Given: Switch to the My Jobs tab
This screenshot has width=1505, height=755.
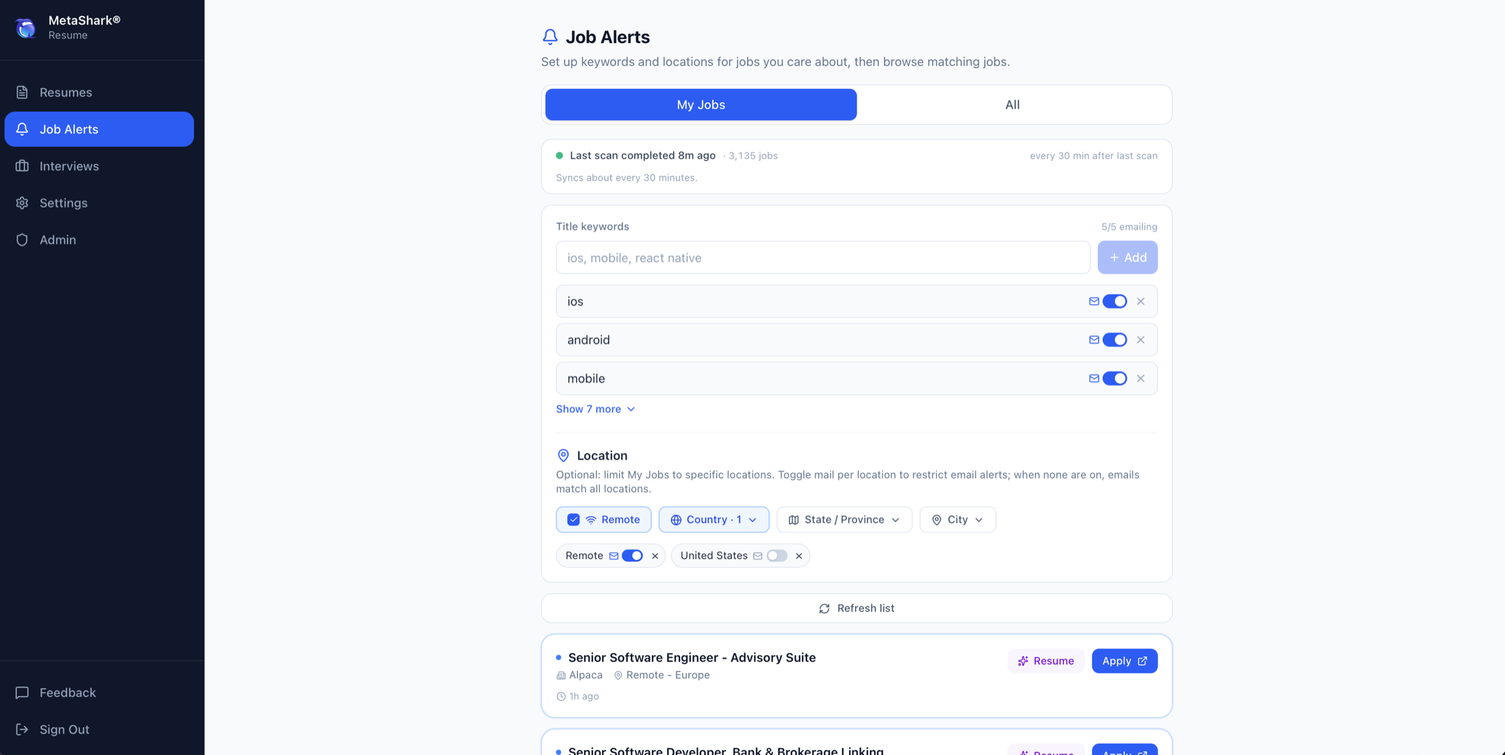Looking at the screenshot, I should click(701, 105).
